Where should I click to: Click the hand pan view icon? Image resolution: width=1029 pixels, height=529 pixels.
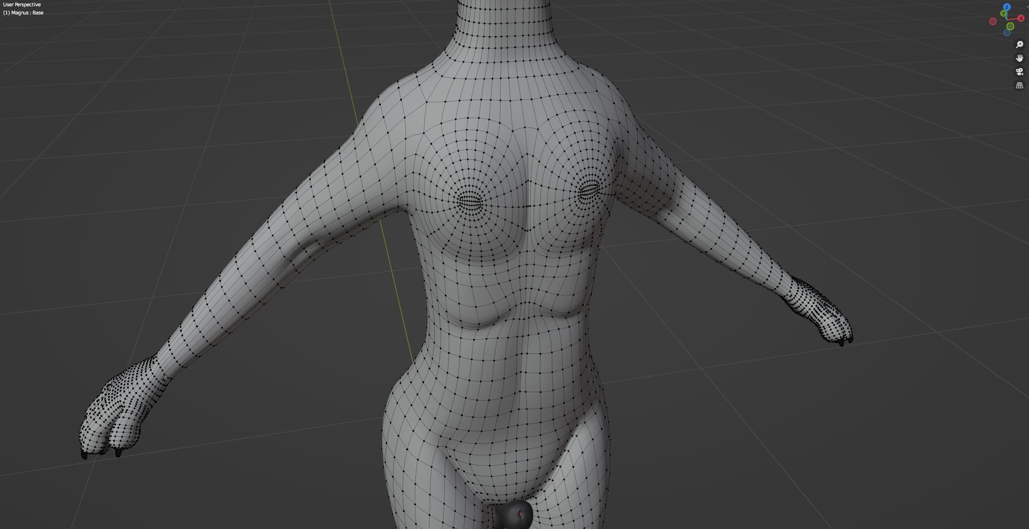tap(1020, 58)
